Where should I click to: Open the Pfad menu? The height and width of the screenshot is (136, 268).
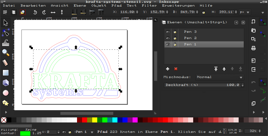click(116, 6)
